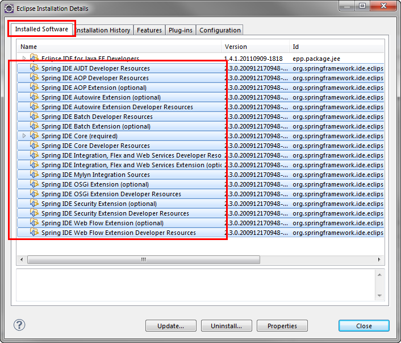Click the Security Extension Developer Resources icon
This screenshot has width=401, height=343.
tap(34, 213)
